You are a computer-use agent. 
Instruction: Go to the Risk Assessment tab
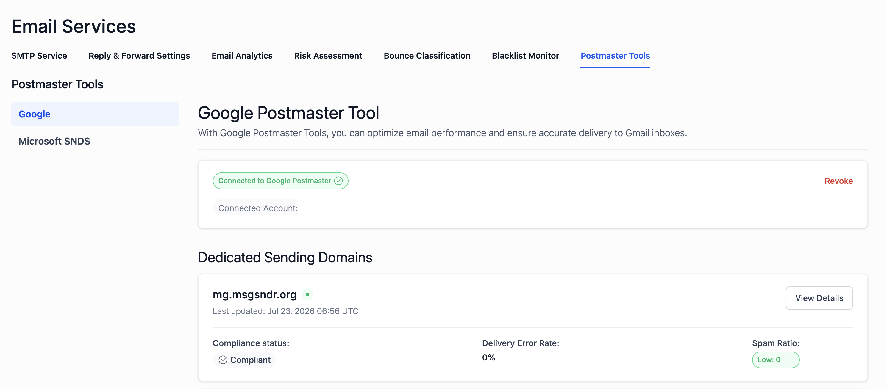(x=328, y=56)
